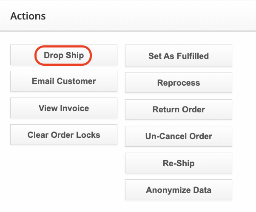Click Un-Cancel Order
Image resolution: width=256 pixels, height=212 pixels.
point(179,136)
